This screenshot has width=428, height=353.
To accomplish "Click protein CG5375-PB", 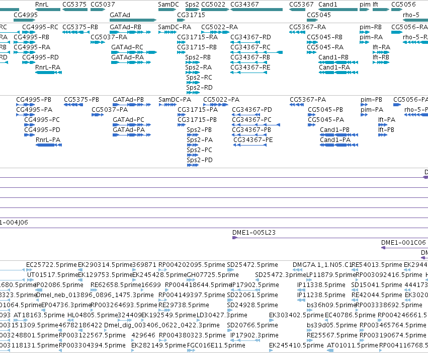I will [81, 100].
